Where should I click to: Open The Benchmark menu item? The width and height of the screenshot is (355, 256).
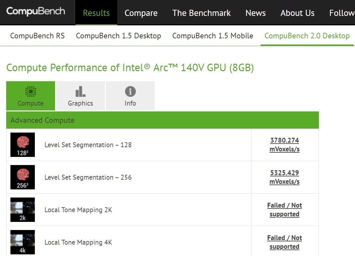tap(201, 13)
